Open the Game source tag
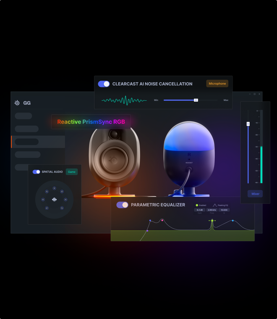Image resolution: width=277 pixels, height=319 pixels. (x=72, y=172)
